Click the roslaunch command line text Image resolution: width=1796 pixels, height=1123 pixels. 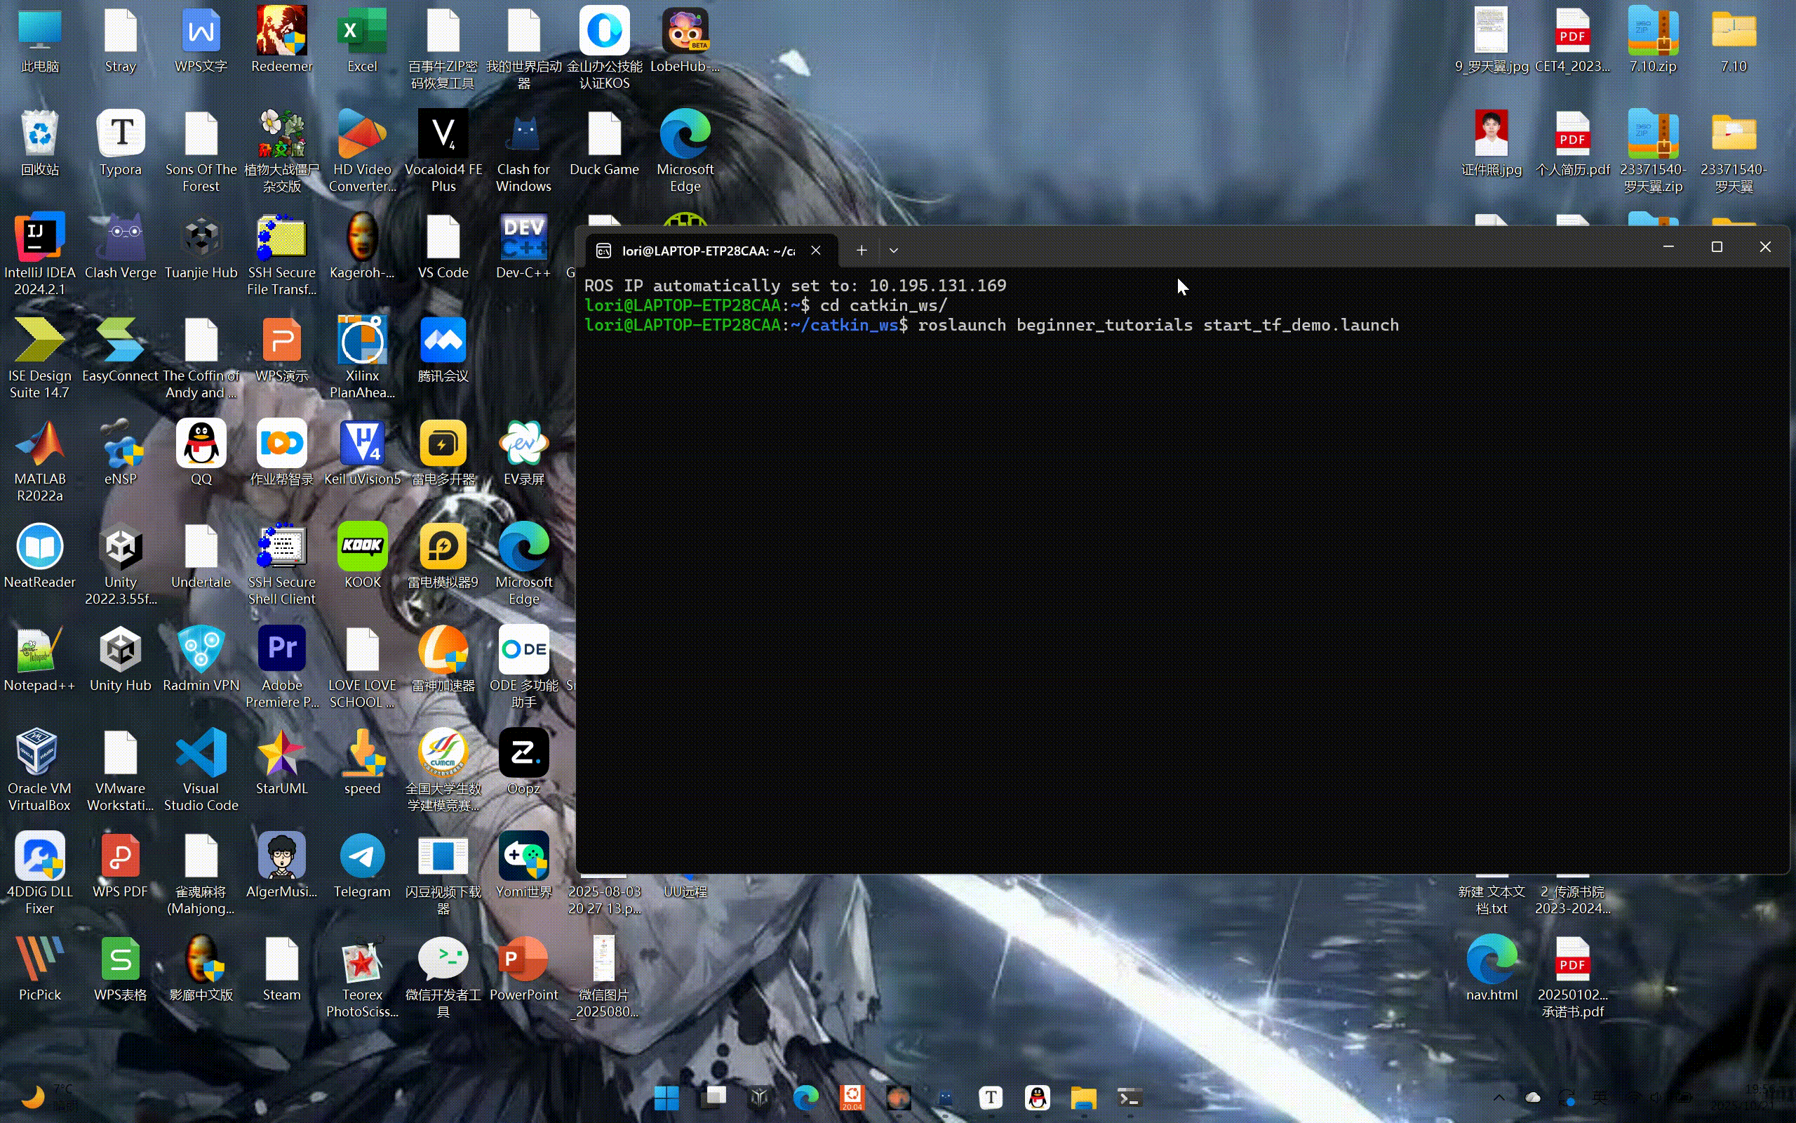click(1158, 325)
